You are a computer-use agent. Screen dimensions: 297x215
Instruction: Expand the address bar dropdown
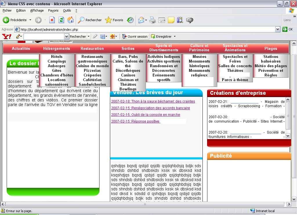[278, 29]
